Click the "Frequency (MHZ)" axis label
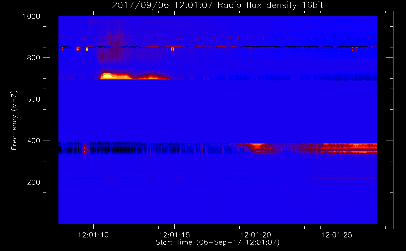Viewport: 406px width, 251px height. coord(14,120)
